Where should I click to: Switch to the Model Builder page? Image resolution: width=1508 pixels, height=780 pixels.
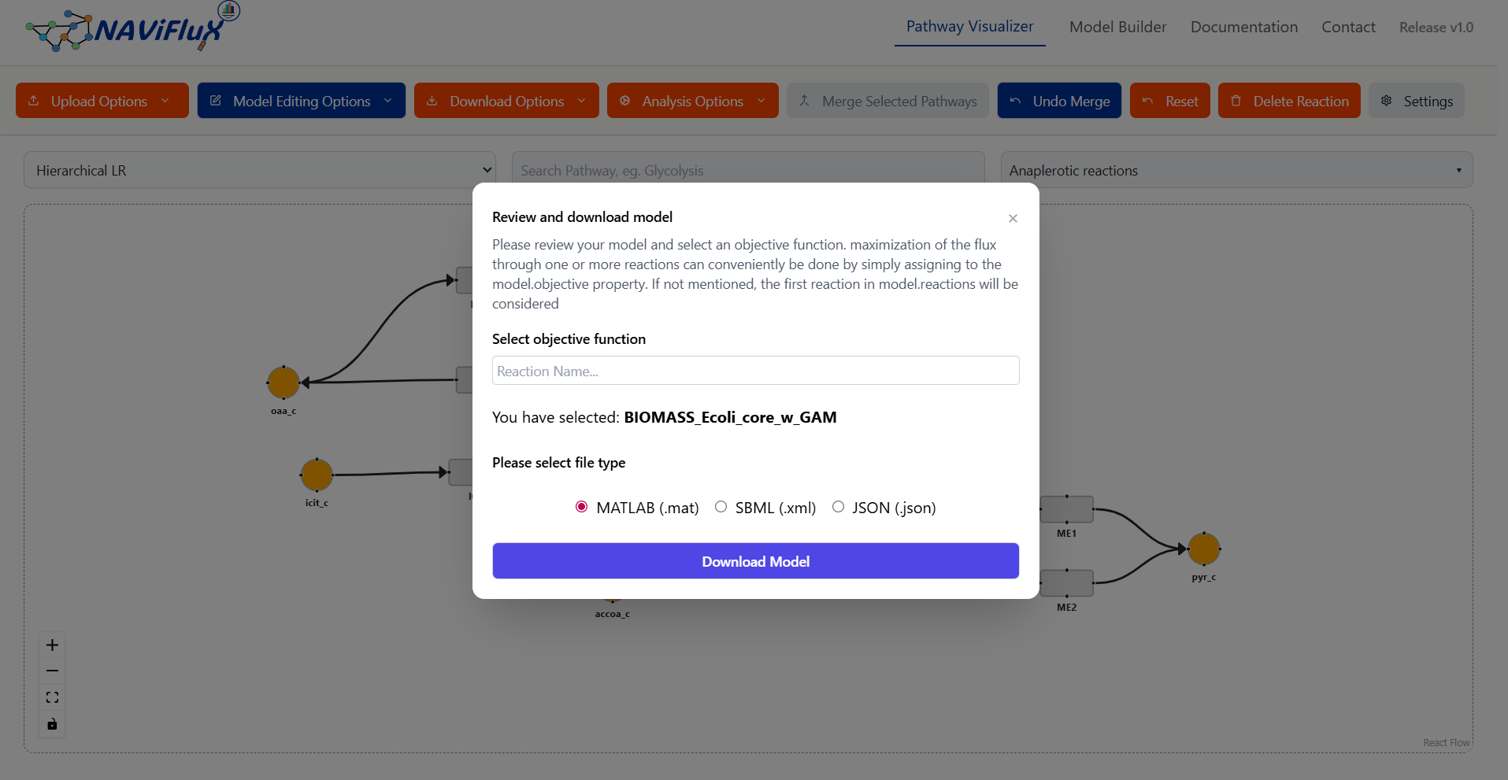click(x=1117, y=27)
